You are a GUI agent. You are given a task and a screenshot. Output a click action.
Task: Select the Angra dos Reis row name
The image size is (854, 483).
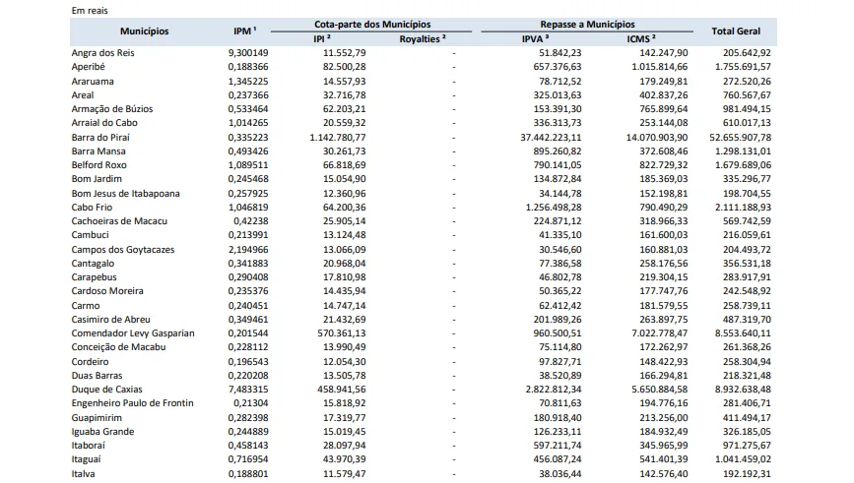[104, 51]
